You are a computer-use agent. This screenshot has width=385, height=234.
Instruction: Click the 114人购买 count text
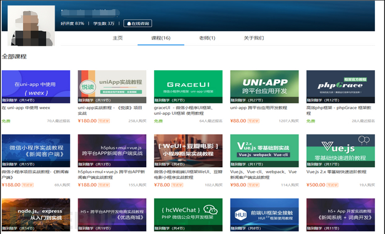coord(290,185)
